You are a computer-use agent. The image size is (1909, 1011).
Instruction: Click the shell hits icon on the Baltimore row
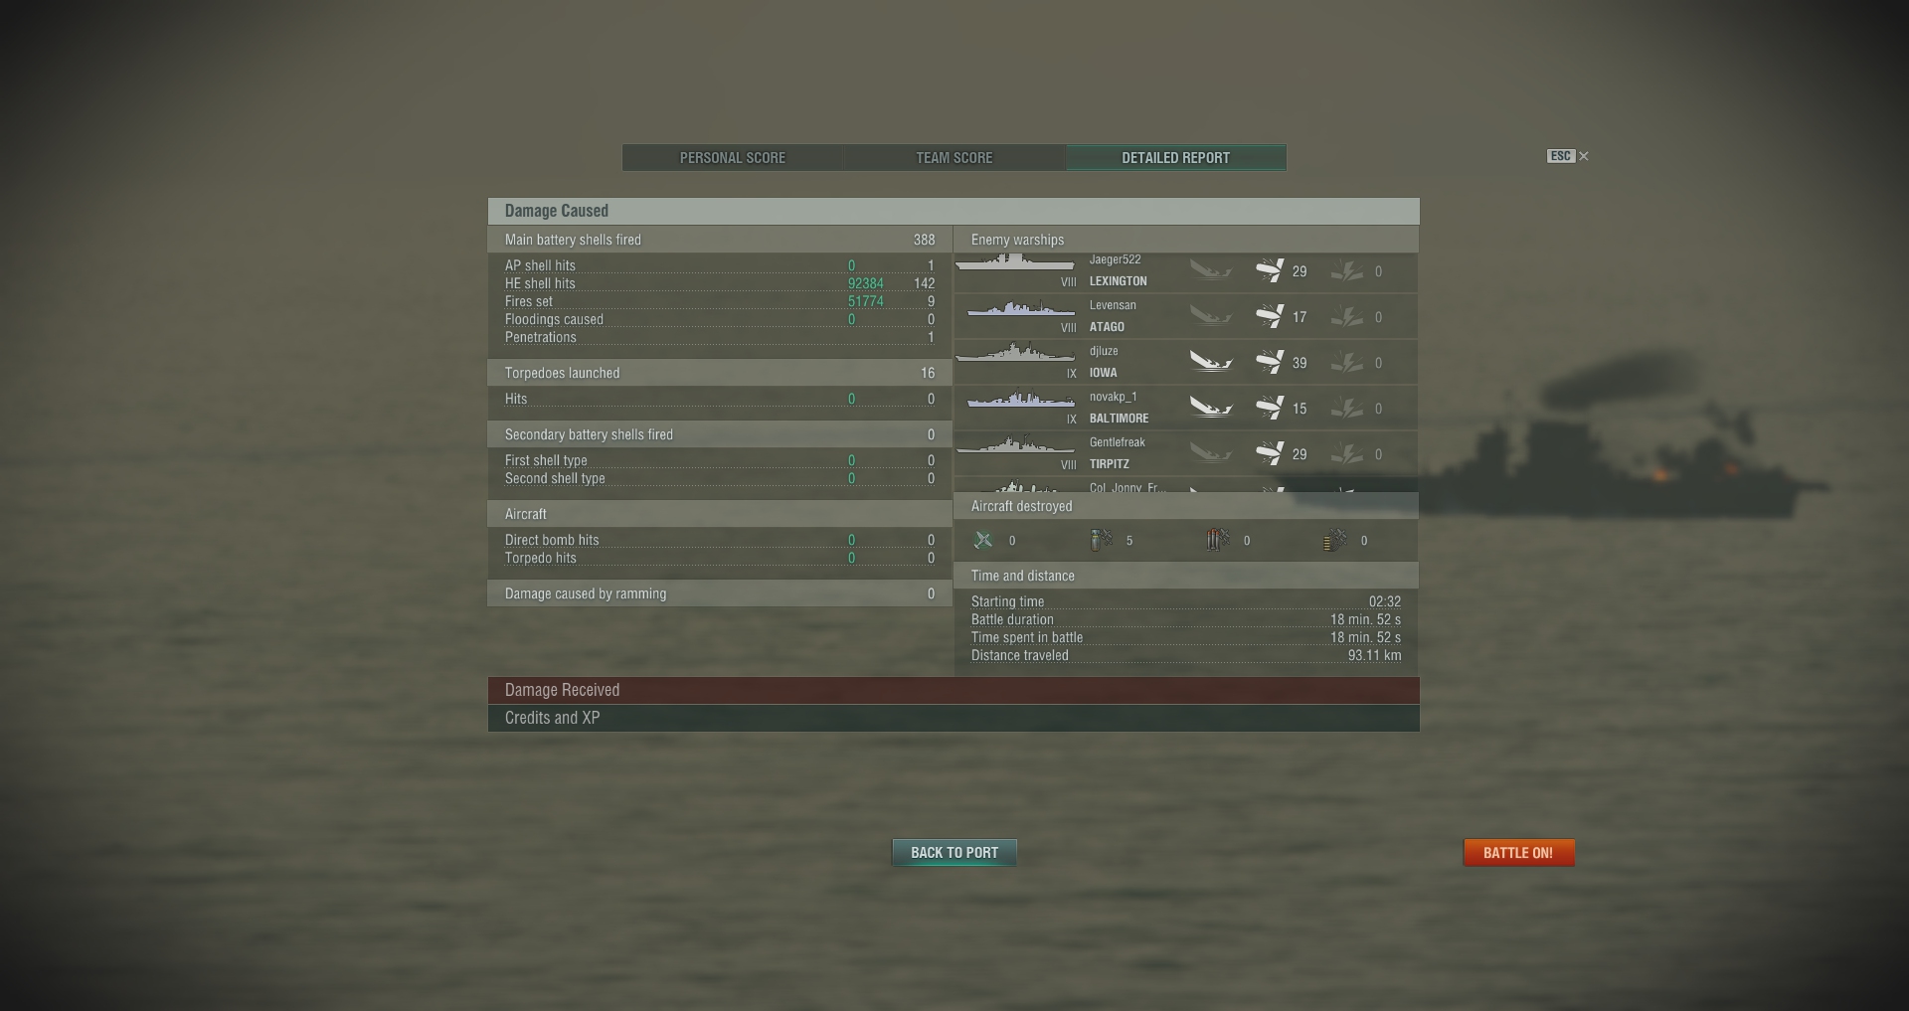1270,408
